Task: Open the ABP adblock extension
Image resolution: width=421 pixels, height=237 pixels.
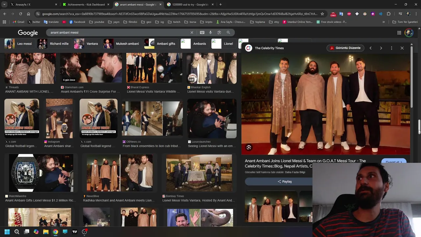Action: 349,14
